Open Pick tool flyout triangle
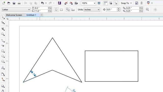 click(x=4, y=19)
